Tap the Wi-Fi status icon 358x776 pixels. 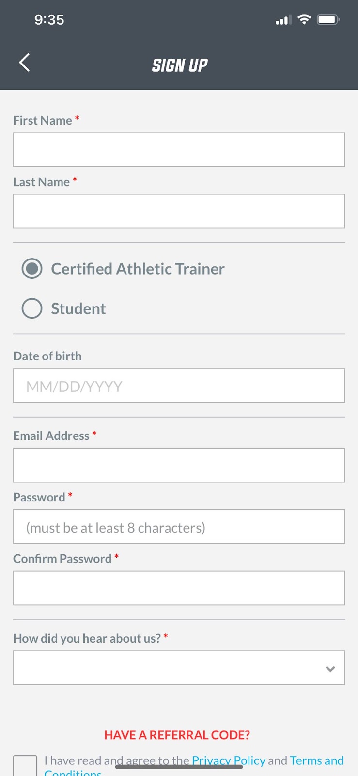pos(304,19)
